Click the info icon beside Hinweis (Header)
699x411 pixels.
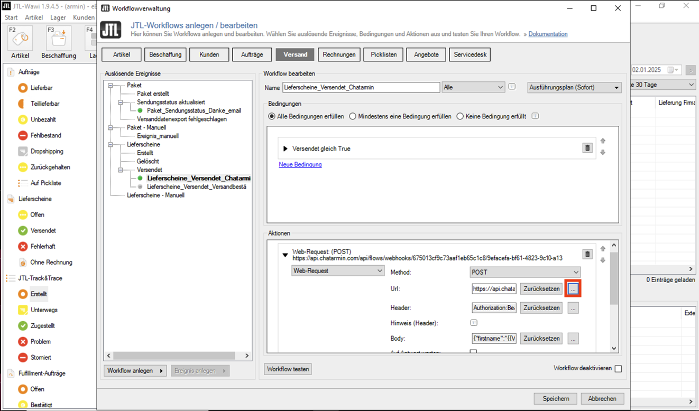(x=474, y=323)
